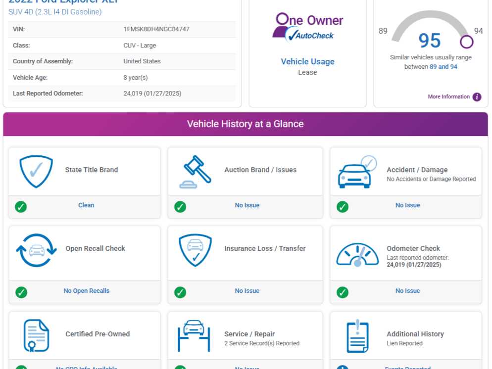Open No Issue link under Auction Brand
Image resolution: width=492 pixels, height=369 pixels.
pos(247,205)
